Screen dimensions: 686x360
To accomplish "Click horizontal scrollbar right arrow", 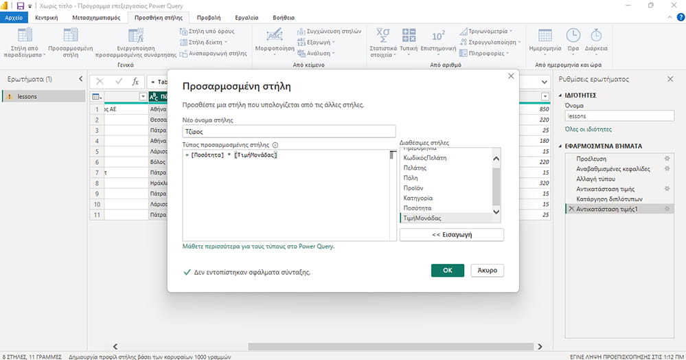I will [540, 346].
